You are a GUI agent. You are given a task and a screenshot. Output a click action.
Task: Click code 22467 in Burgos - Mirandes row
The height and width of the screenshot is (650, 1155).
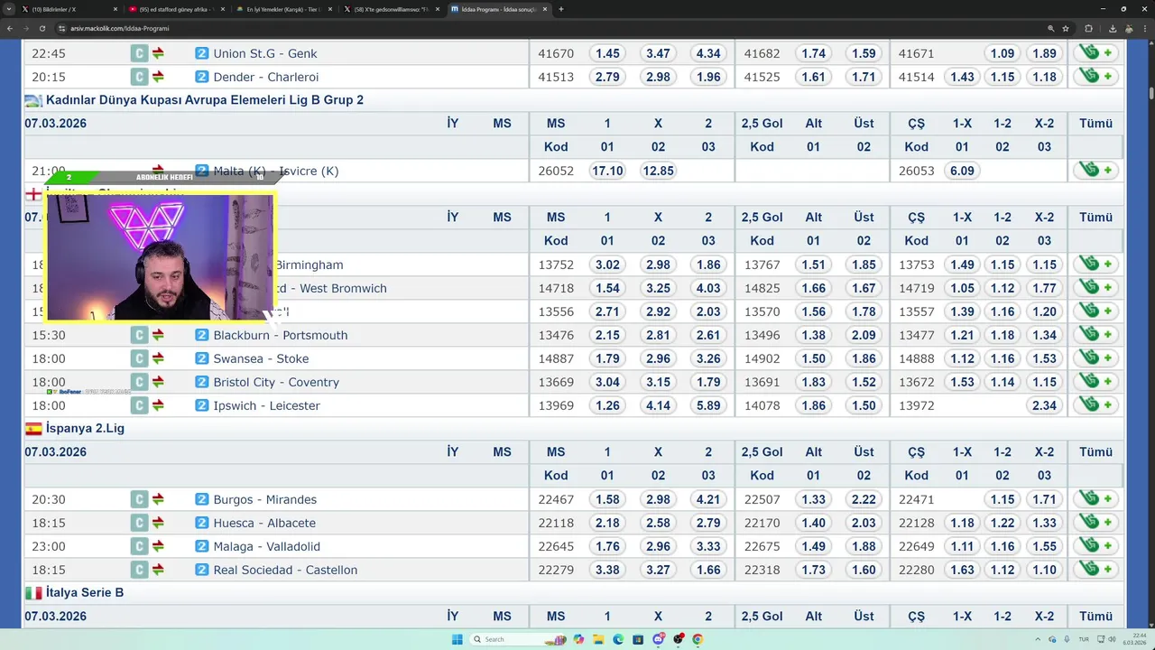pyautogui.click(x=556, y=499)
